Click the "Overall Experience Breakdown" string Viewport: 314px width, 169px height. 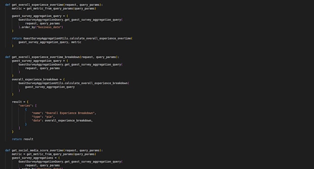(x=70, y=113)
